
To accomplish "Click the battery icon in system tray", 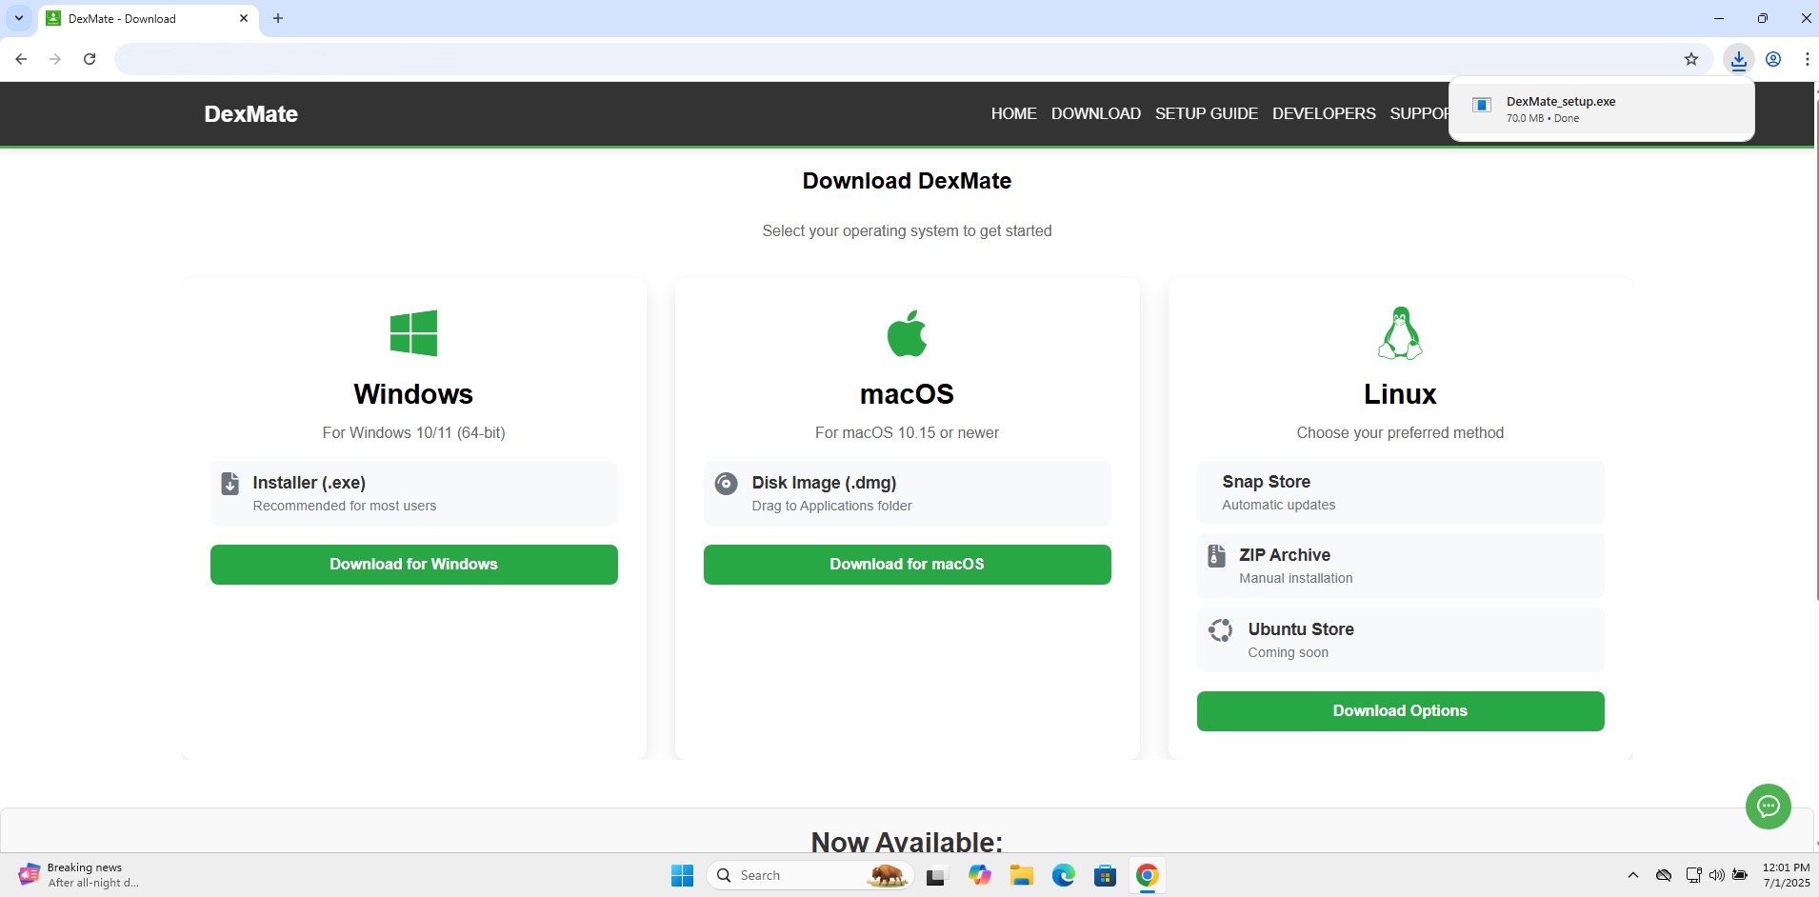I will click(1740, 875).
